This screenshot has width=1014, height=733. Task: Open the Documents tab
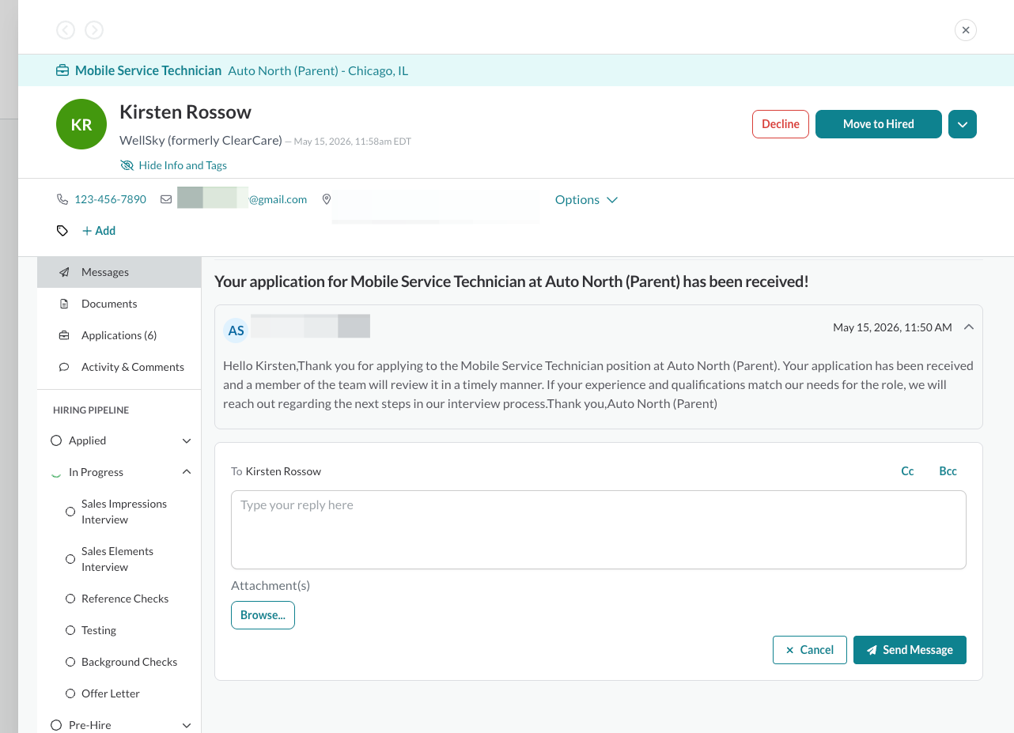click(119, 304)
